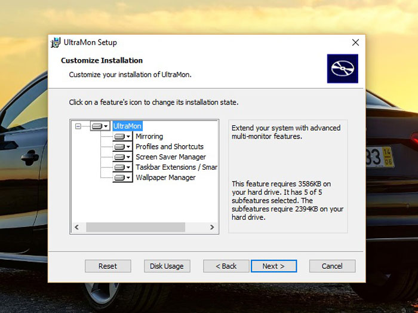This screenshot has width=418, height=313.
Task: Click the 'Customize Installation' heading
Action: click(102, 60)
